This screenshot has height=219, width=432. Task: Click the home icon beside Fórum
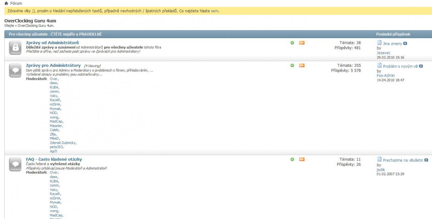pos(7,3)
